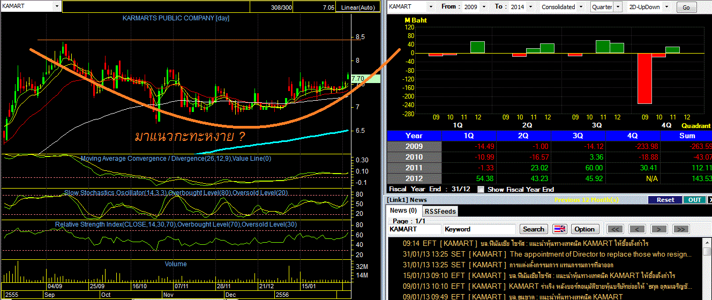Screen dimensions: 712x300
Task: Click the Previous 12 Month(s) label
Action: [587, 200]
